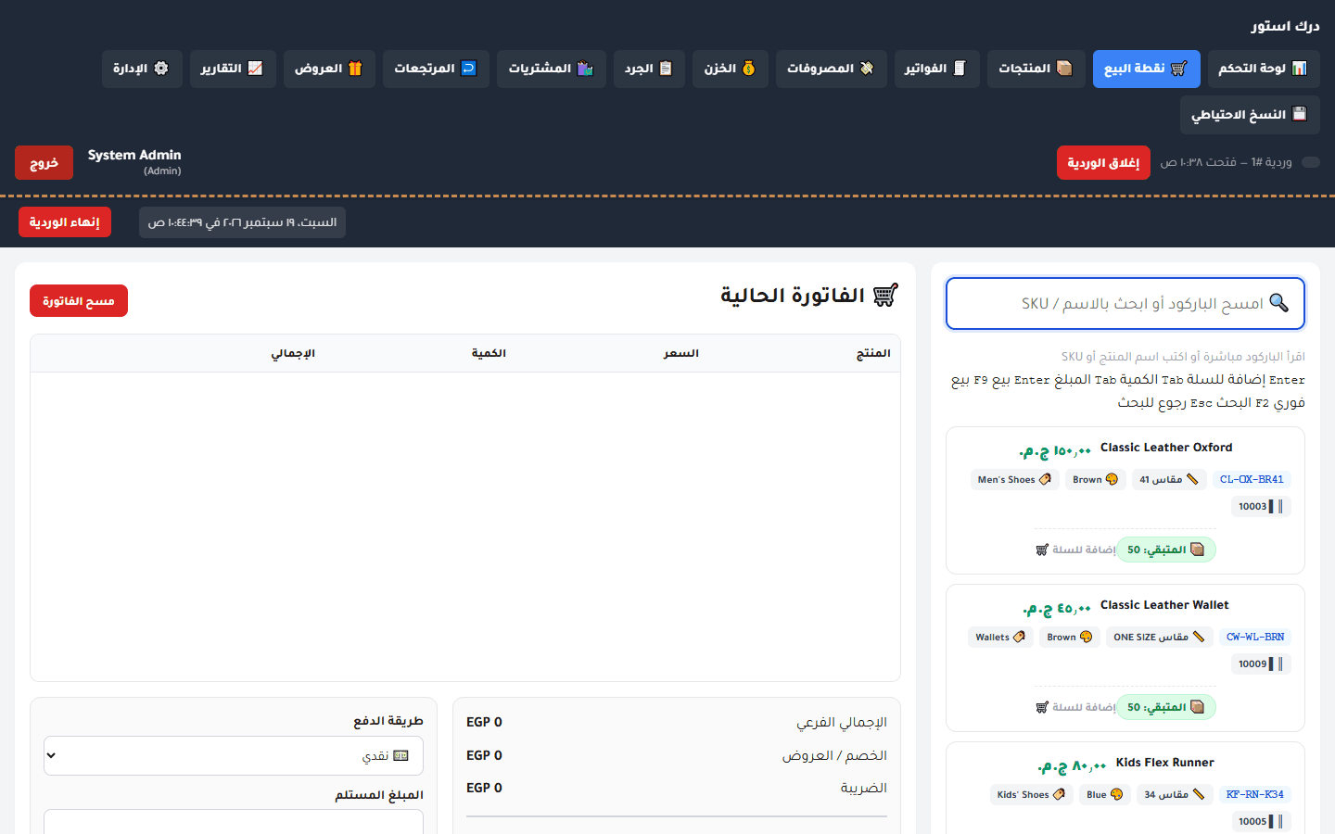Screen dimensions: 1335x834
Task: Click the الكمية quantity column header
Action: click(489, 353)
